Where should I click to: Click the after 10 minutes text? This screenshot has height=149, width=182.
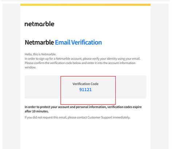pos(36,111)
